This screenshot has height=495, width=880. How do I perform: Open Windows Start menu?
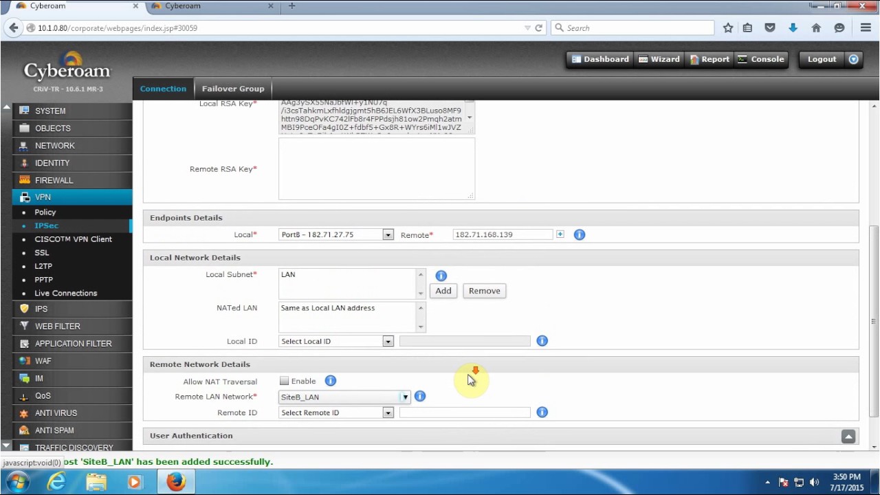pyautogui.click(x=18, y=482)
